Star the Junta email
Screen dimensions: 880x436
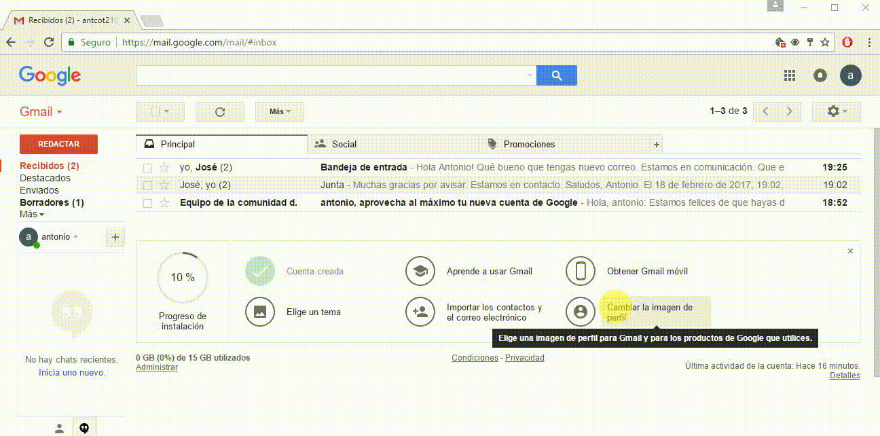tap(164, 185)
